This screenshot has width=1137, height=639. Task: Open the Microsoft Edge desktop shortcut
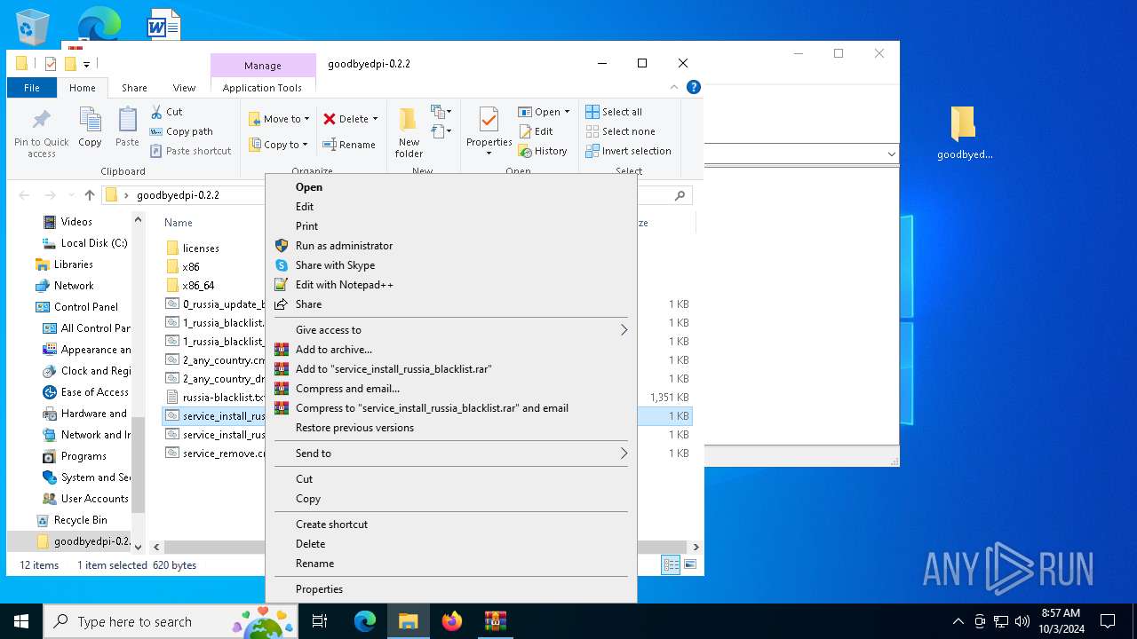(99, 24)
